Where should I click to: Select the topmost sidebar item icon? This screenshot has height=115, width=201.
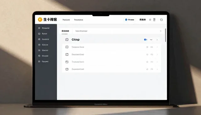(39, 28)
